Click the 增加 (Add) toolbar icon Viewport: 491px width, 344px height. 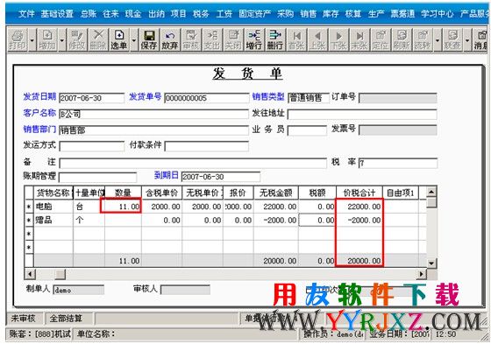[47, 39]
